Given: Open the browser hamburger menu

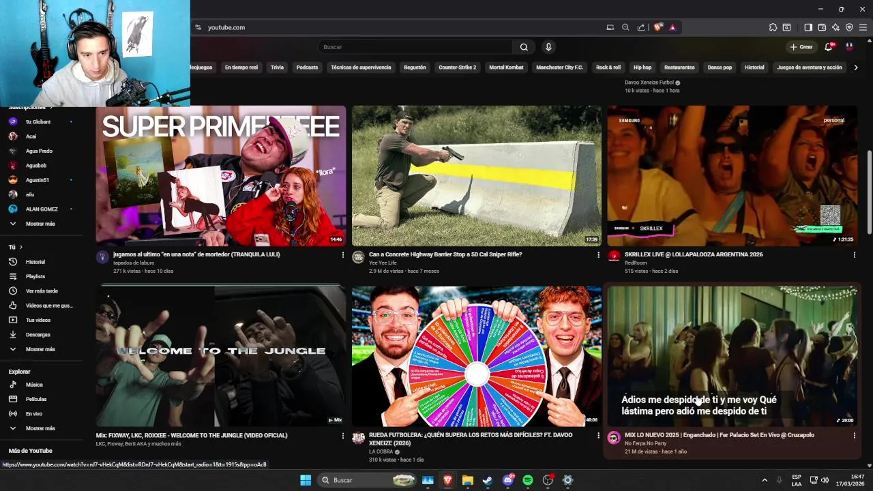Looking at the screenshot, I should (x=863, y=27).
